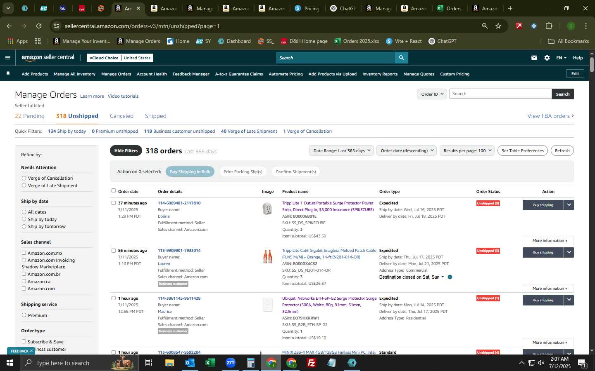
Task: Expand Buy shipping arrow for Donna's order
Action: [569, 205]
